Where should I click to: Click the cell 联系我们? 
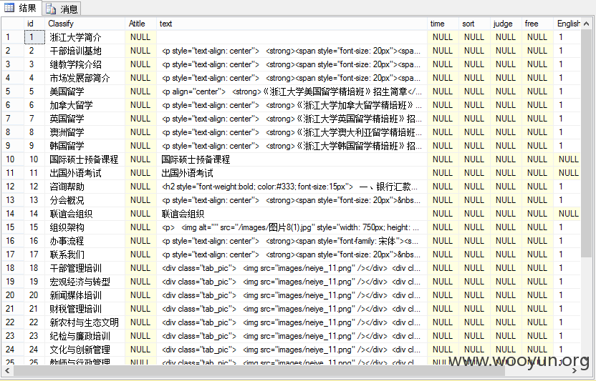(85, 254)
